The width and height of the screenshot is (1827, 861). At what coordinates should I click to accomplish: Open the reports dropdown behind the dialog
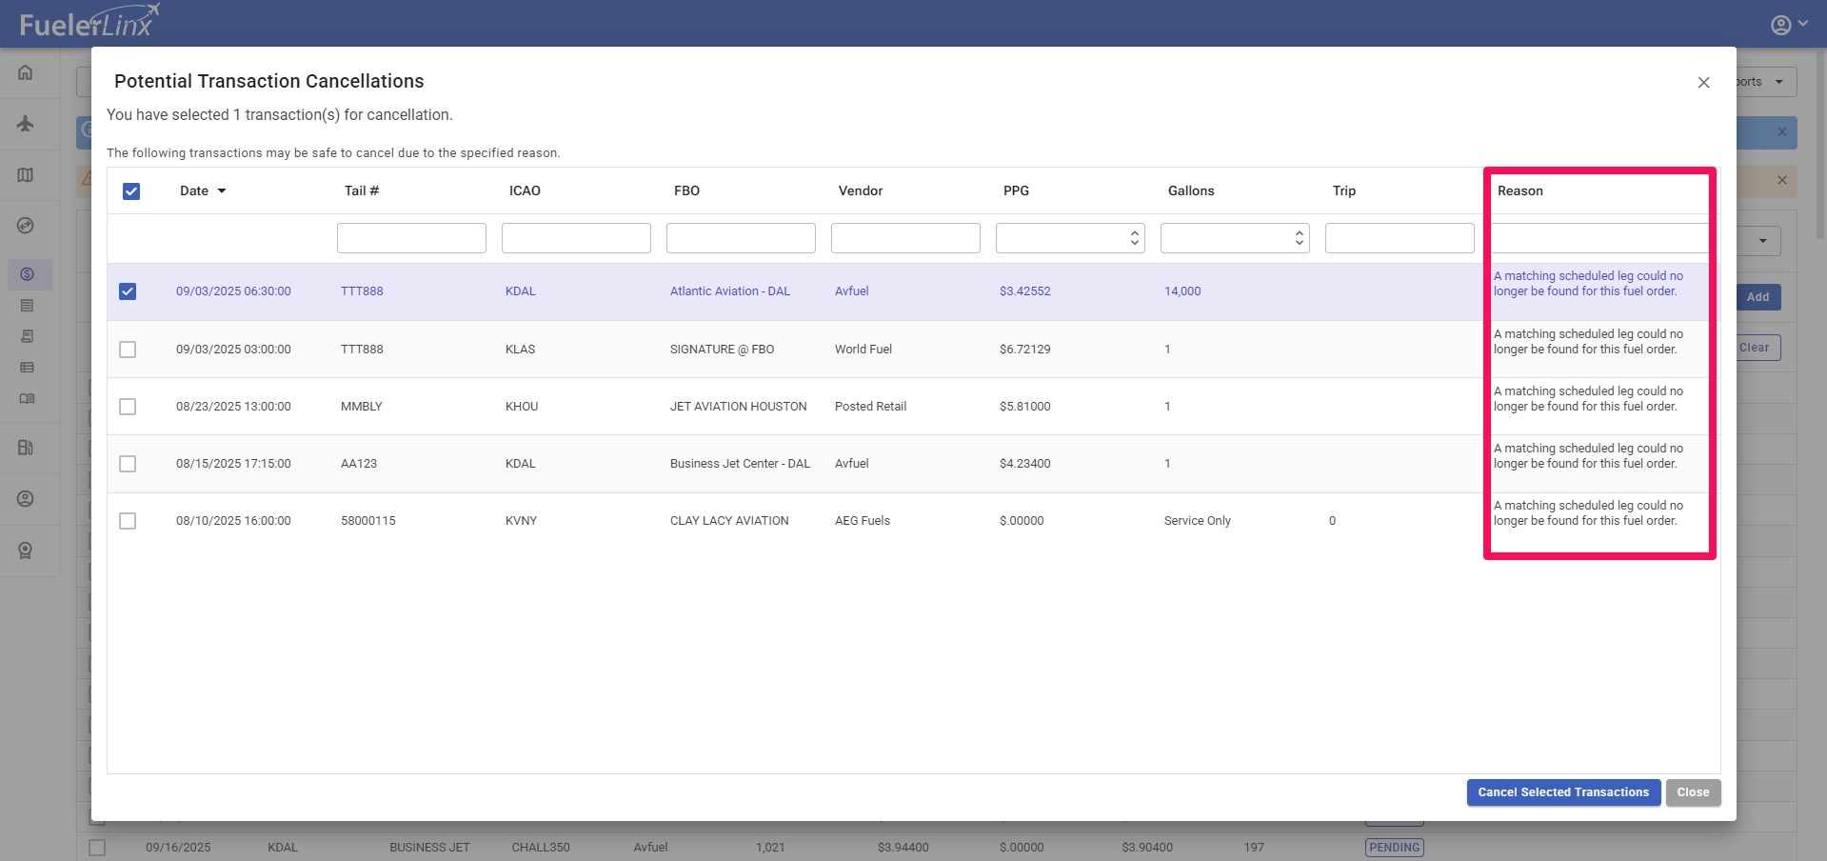pyautogui.click(x=1766, y=82)
